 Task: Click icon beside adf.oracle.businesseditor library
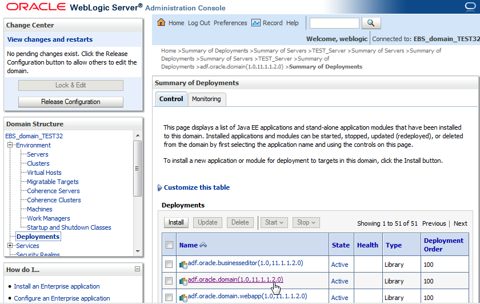(183, 265)
